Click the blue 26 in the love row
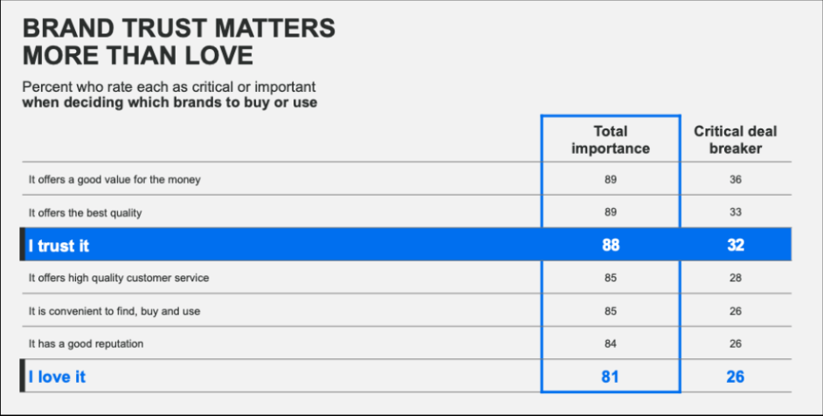The image size is (823, 416). 736,377
